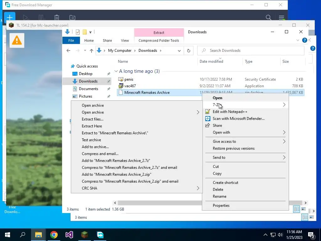
Task: Select Minecraft Remakes Archive file
Action: [147, 93]
